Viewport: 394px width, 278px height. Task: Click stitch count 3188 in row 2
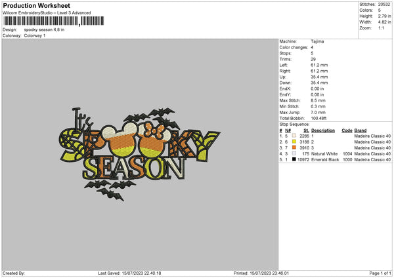pyautogui.click(x=305, y=142)
